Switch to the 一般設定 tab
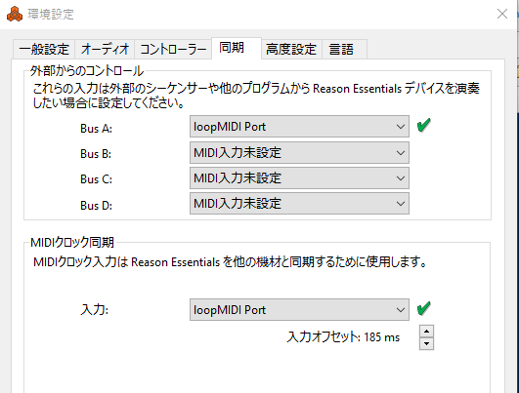This screenshot has height=393, width=519. [44, 49]
